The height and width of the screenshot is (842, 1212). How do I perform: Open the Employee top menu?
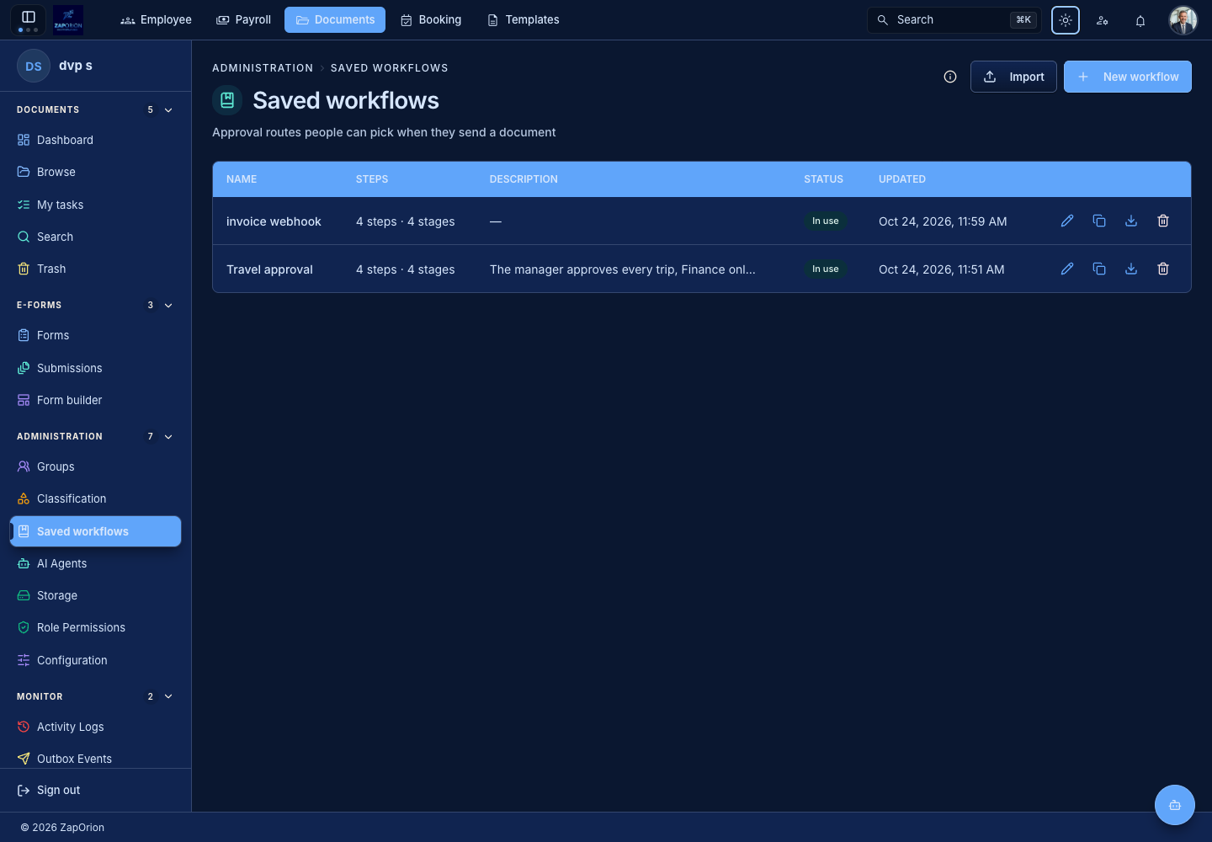pyautogui.click(x=157, y=19)
